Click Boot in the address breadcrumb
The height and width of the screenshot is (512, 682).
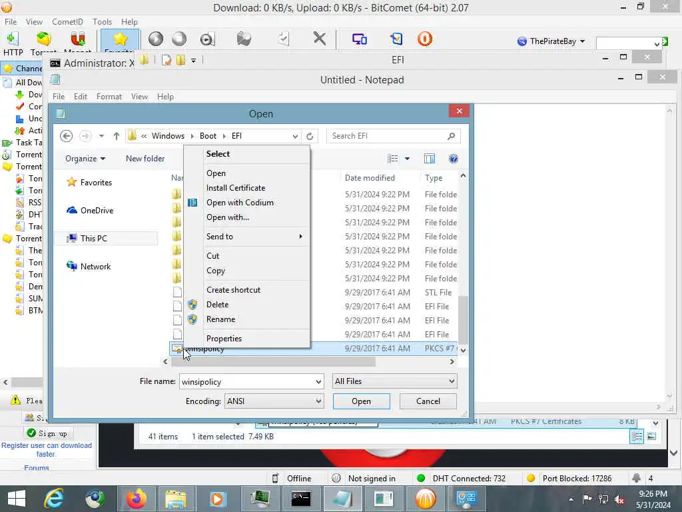(x=208, y=136)
